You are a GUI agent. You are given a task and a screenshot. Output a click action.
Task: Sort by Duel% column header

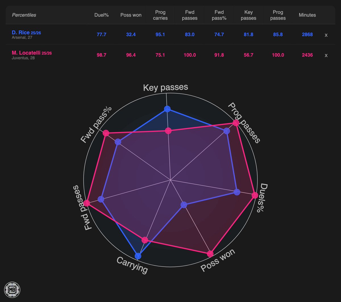point(101,15)
